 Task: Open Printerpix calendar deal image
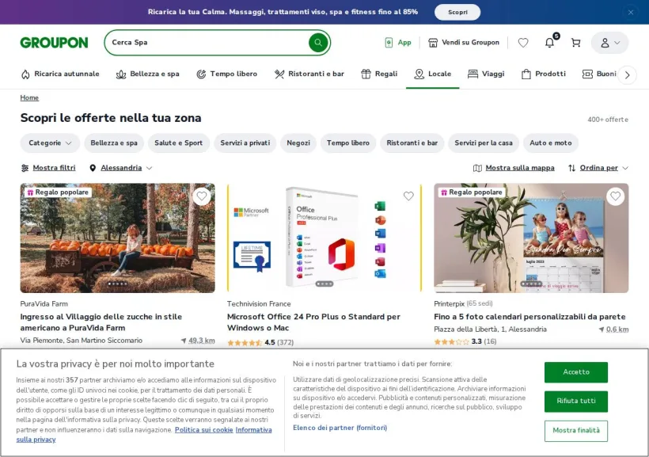pyautogui.click(x=531, y=238)
